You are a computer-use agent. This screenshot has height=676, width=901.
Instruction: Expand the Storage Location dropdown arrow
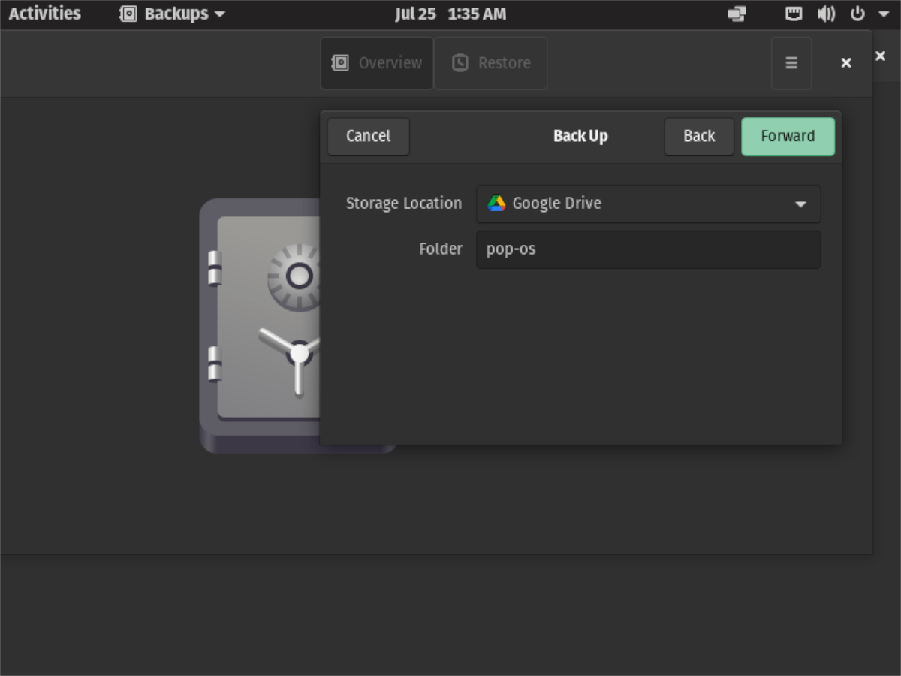[800, 204]
